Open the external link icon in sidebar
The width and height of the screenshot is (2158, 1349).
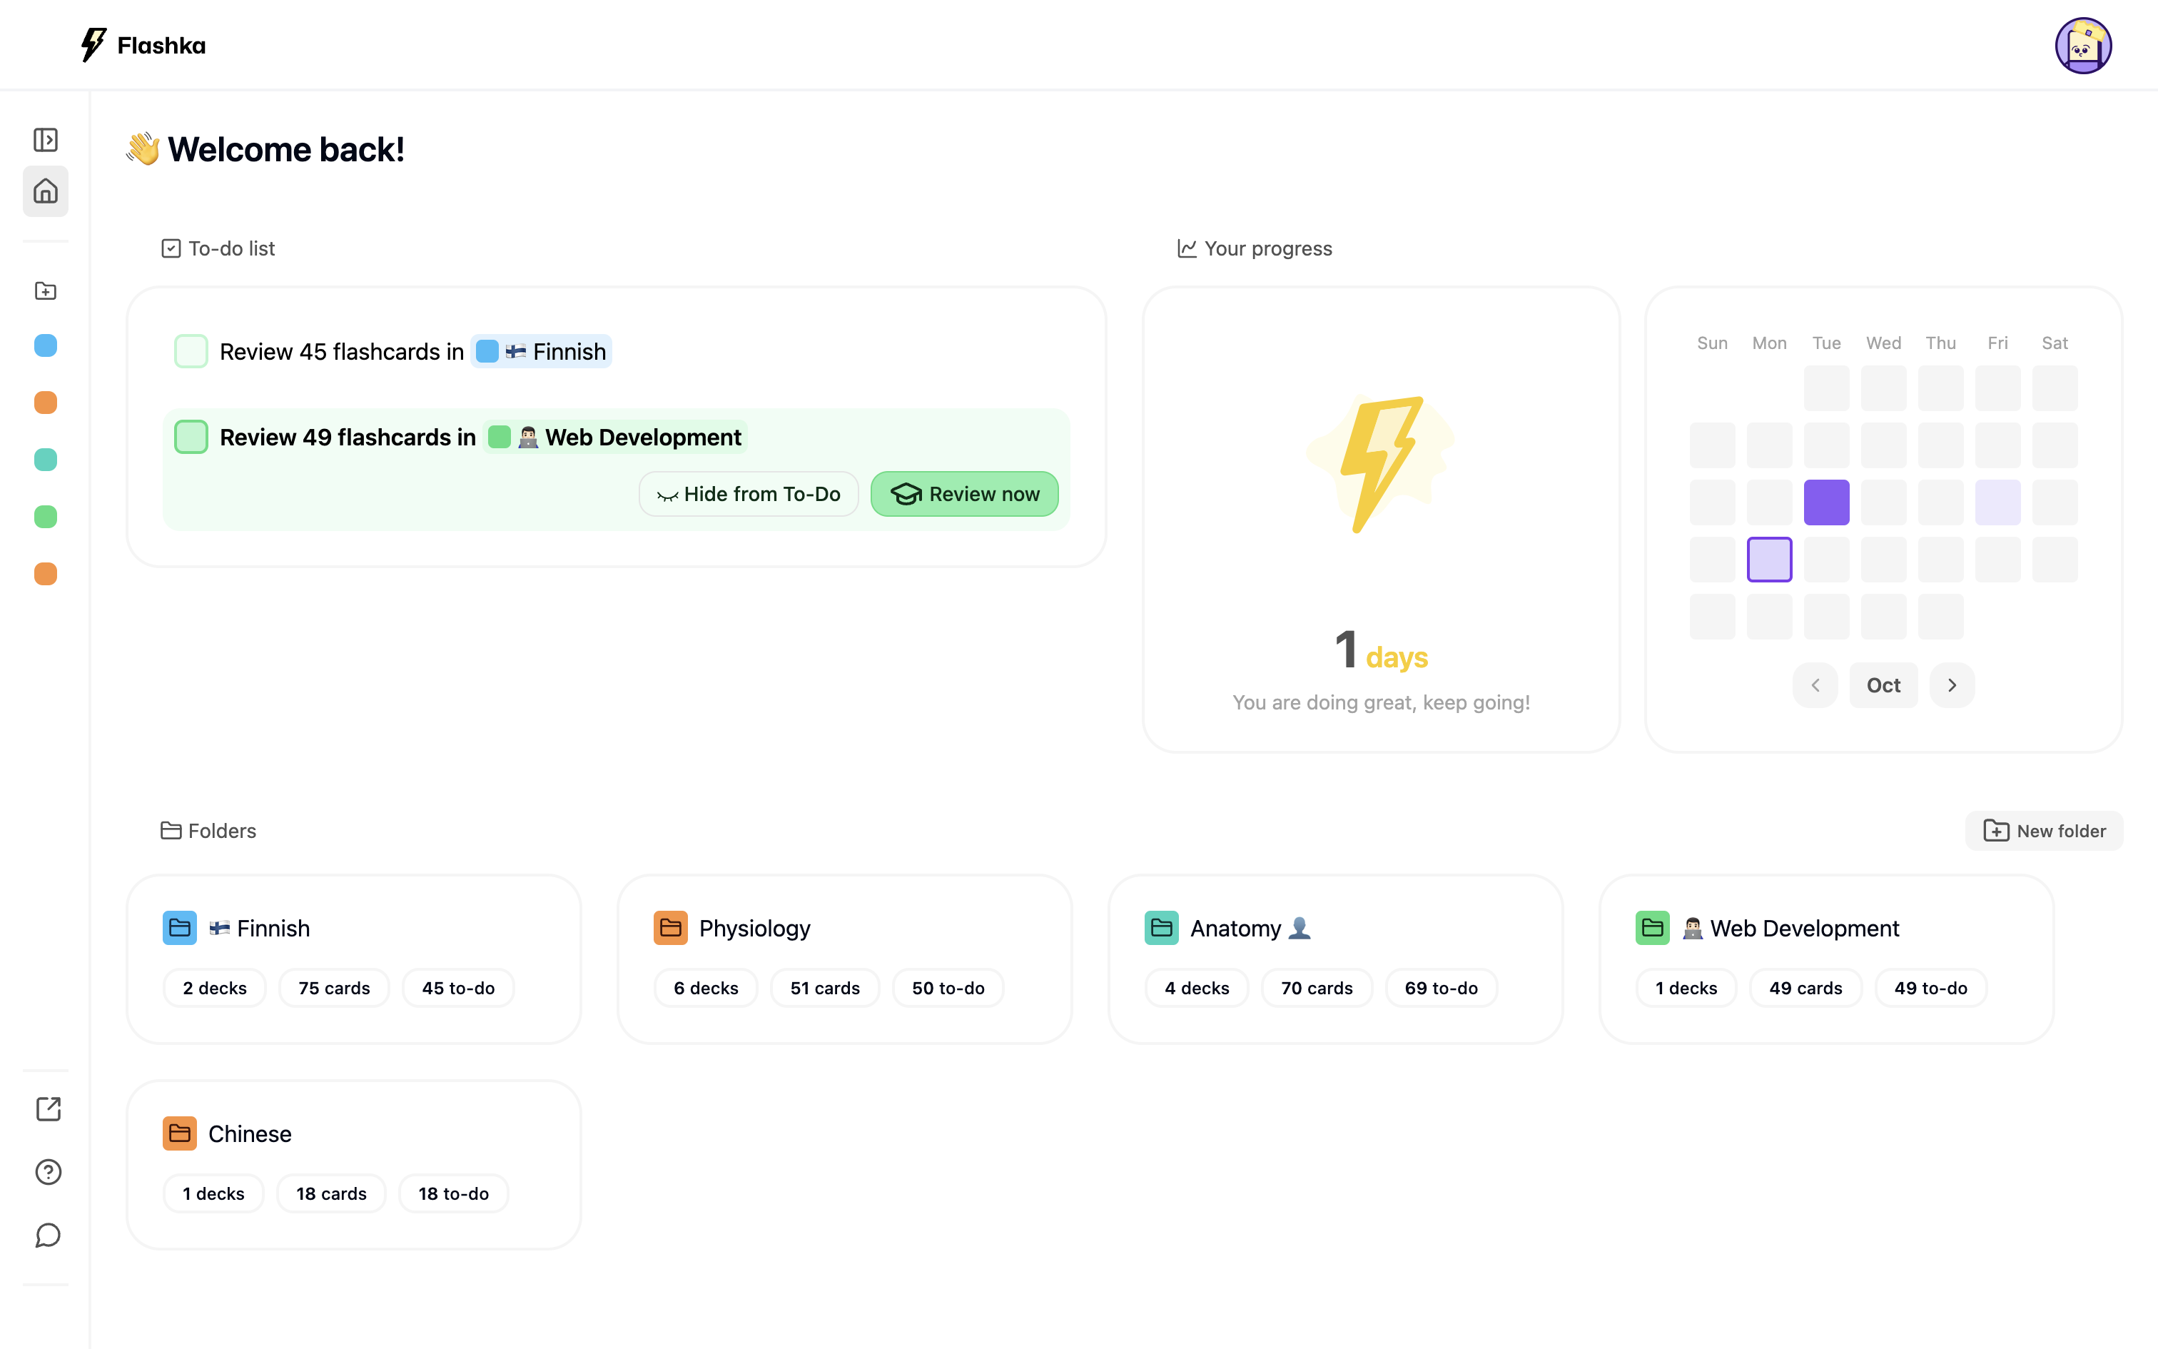(x=48, y=1109)
